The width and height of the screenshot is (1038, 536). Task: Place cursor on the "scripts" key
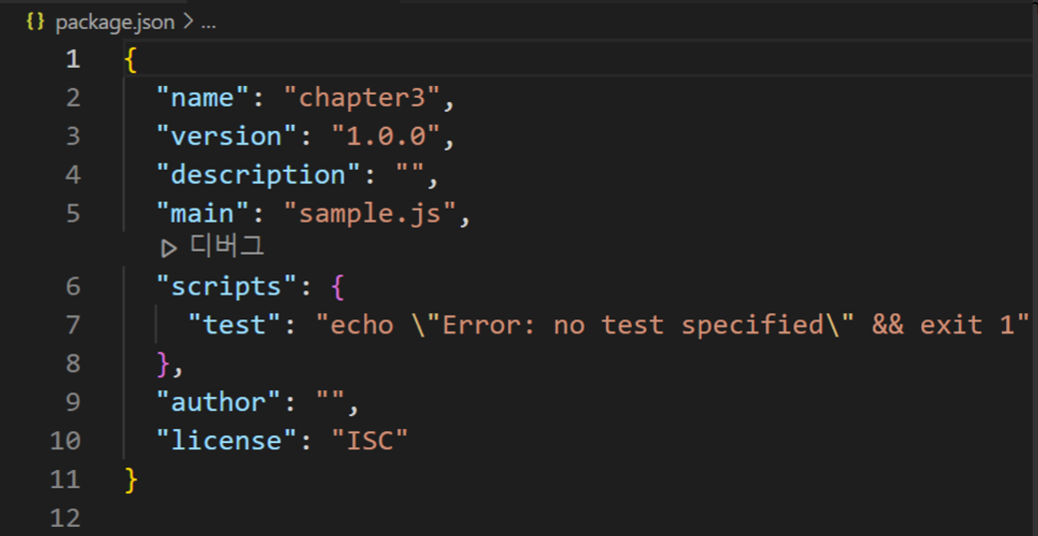click(228, 286)
